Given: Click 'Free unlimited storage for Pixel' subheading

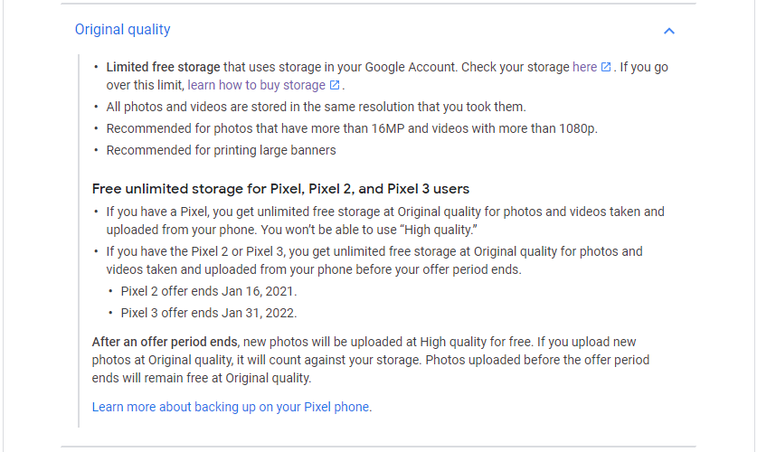Looking at the screenshot, I should (280, 189).
